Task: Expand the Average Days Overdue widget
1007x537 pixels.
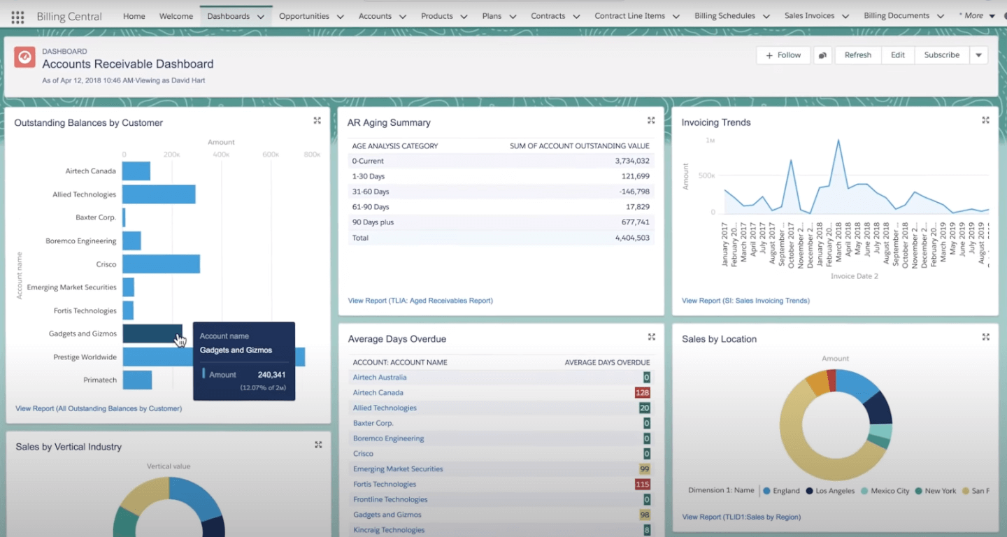Action: [651, 337]
